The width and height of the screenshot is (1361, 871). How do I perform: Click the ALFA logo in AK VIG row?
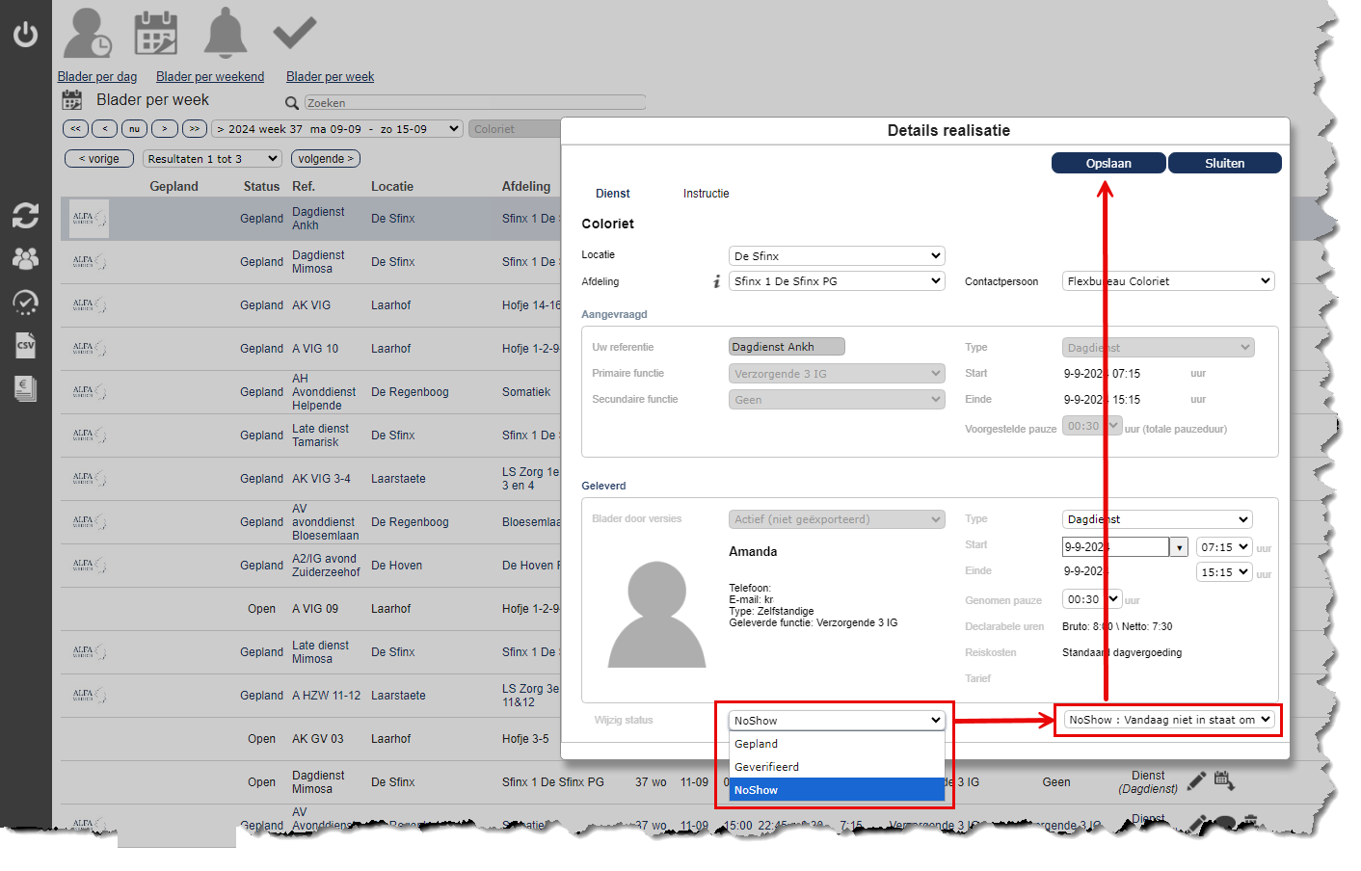(x=90, y=305)
